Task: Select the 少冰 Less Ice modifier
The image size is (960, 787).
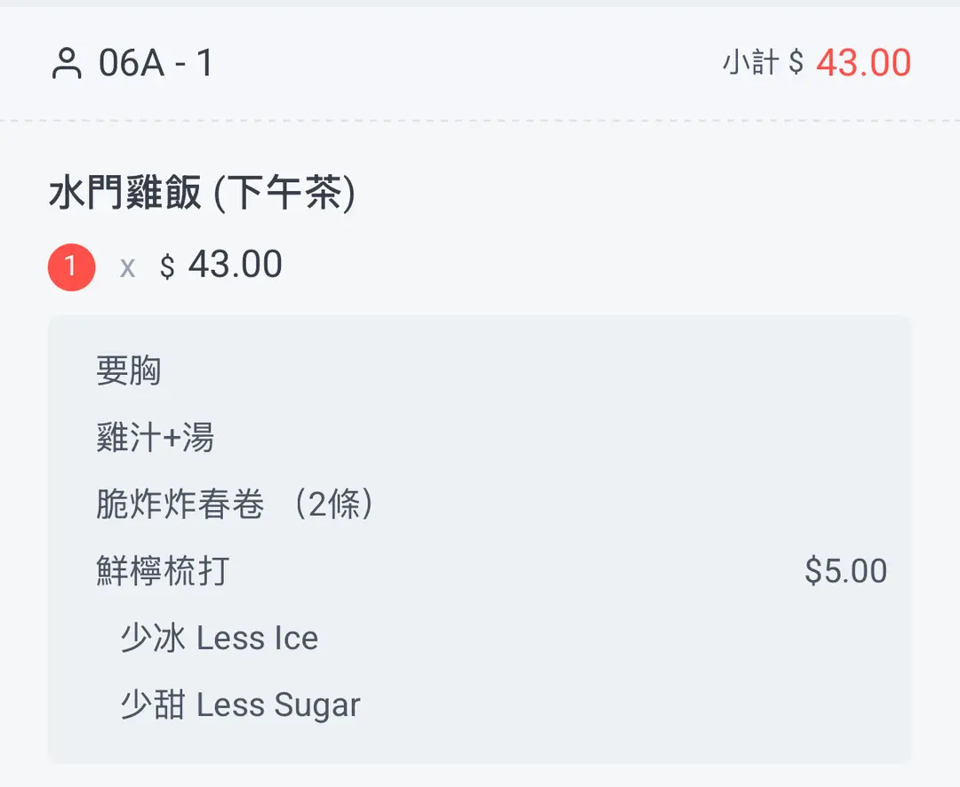Action: (x=219, y=638)
